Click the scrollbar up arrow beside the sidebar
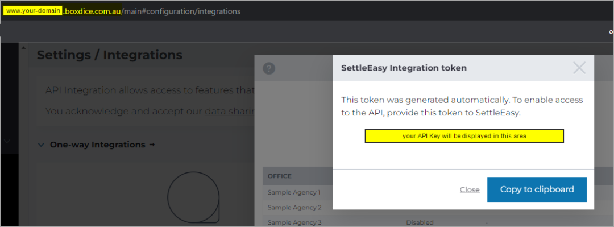This screenshot has height=227, width=614. pos(23,48)
